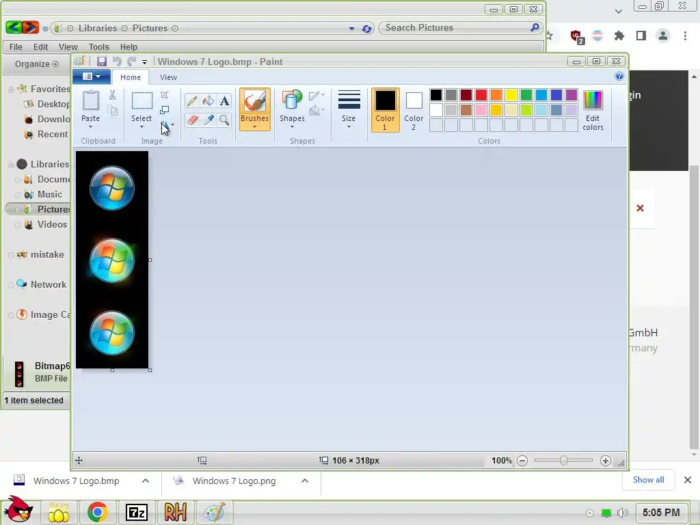
Task: Click the Resize icon in Image group
Action: 164,110
